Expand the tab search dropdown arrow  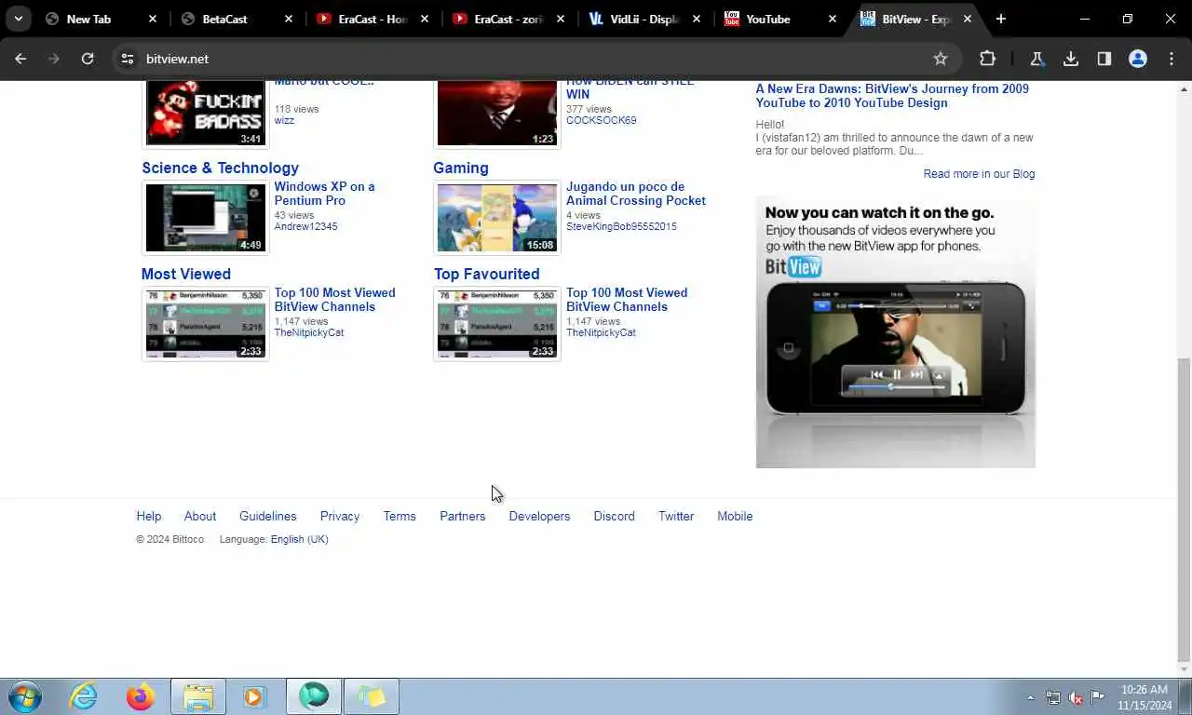pos(18,19)
